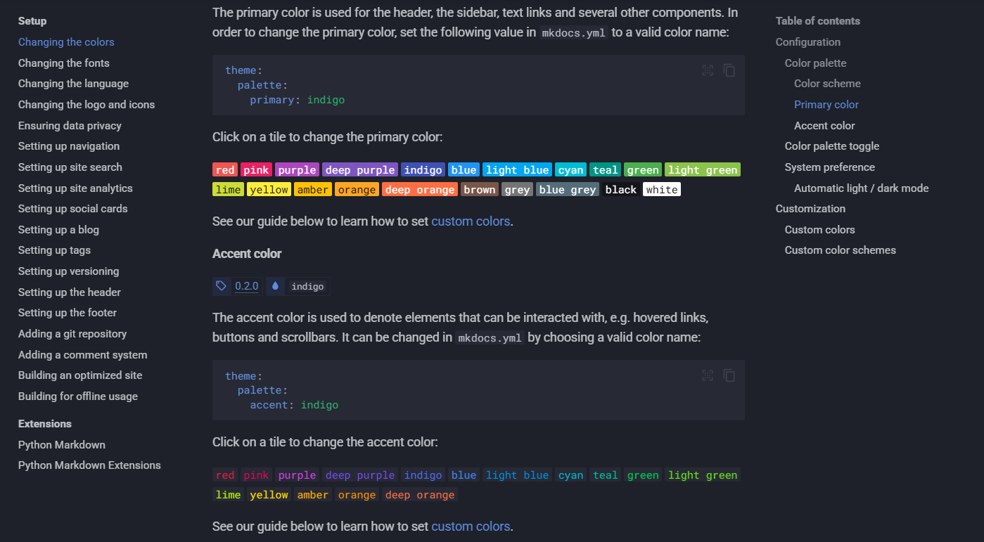Screen dimensions: 984x542
Task: Jump to Accent color in the table of contents
Action: 824,126
